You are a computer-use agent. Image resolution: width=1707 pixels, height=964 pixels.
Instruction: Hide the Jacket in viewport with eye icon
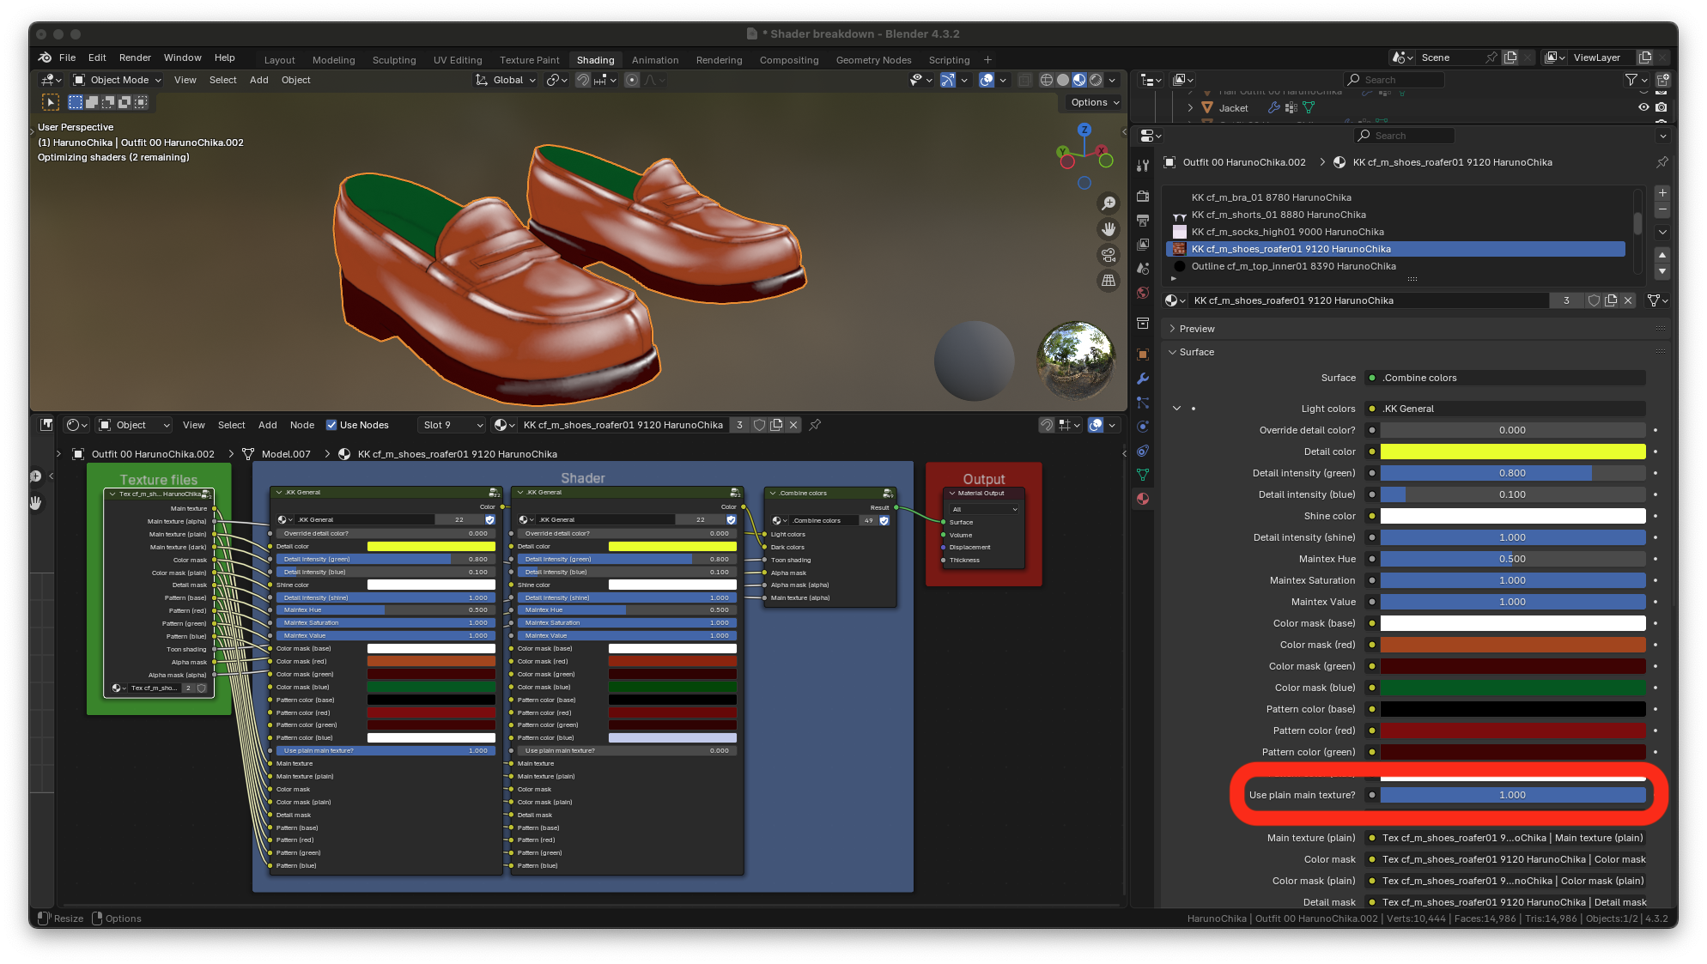coord(1643,107)
